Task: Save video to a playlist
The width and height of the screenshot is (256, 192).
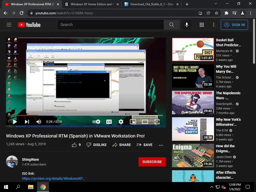Action: click(x=144, y=145)
